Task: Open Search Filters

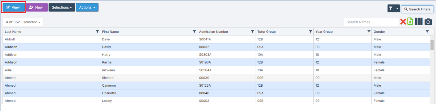Action: [417, 9]
